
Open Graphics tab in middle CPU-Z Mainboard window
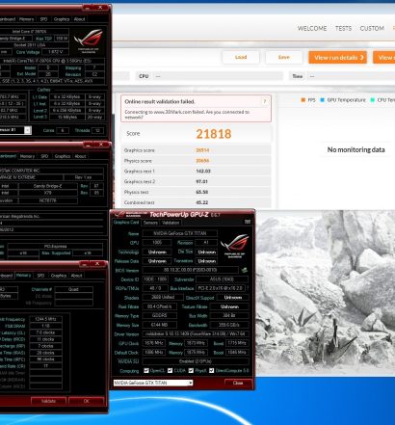point(63,156)
